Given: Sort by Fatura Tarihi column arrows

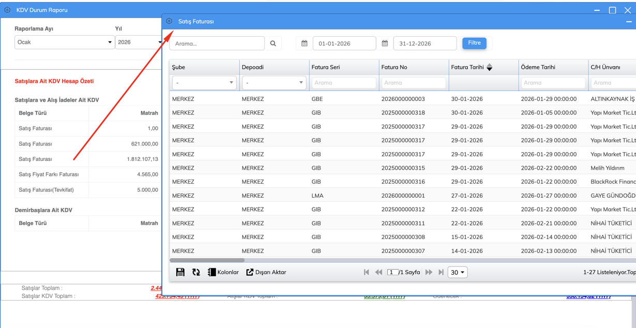Looking at the screenshot, I should click(x=489, y=67).
